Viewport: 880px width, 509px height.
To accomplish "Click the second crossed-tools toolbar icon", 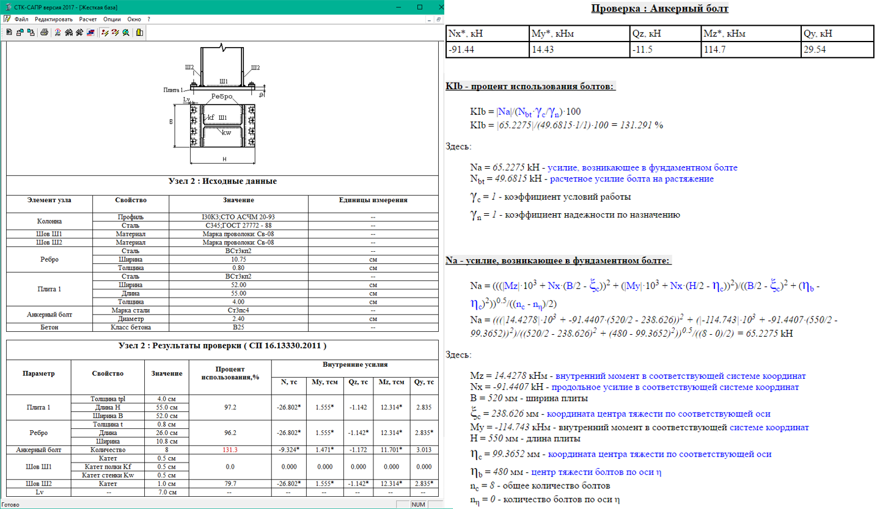I will [x=79, y=32].
